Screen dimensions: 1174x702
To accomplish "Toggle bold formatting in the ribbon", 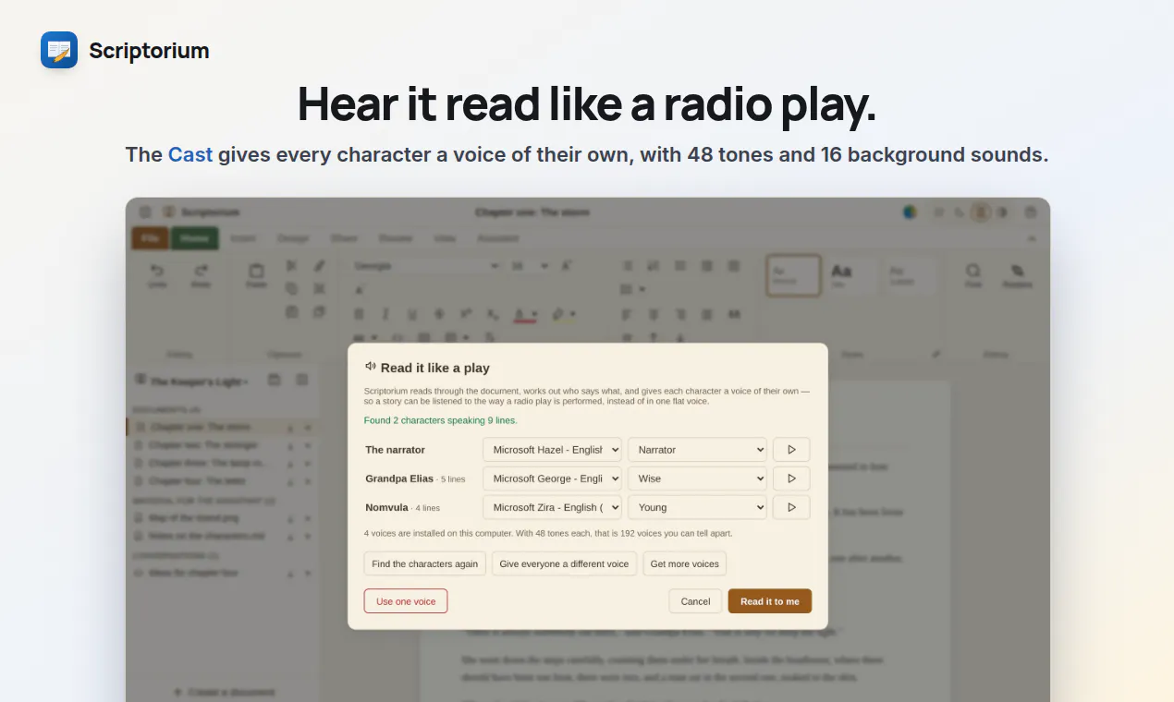I will coord(360,314).
